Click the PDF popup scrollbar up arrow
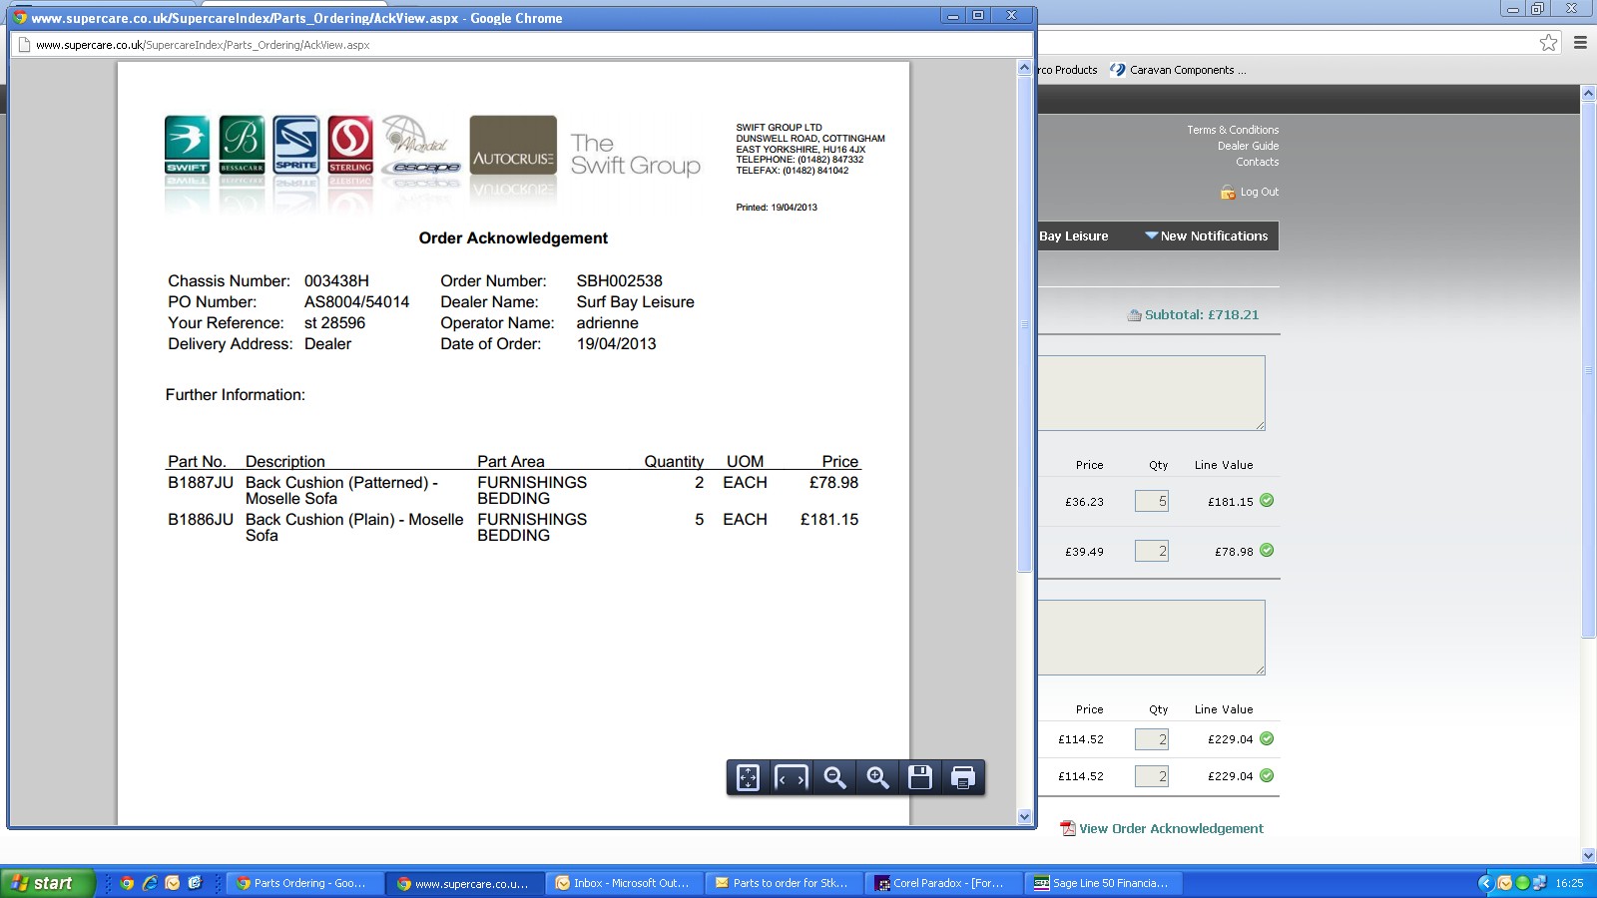Screen dimensions: 1597x898 click(1024, 68)
